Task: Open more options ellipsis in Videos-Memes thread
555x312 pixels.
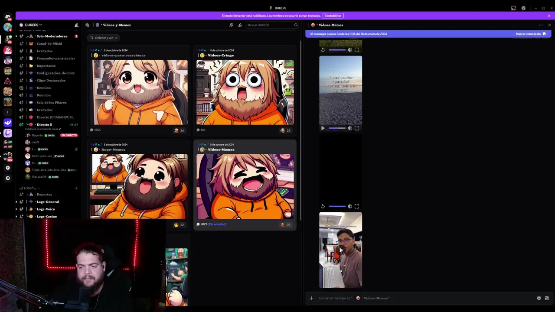Action: click(x=541, y=25)
